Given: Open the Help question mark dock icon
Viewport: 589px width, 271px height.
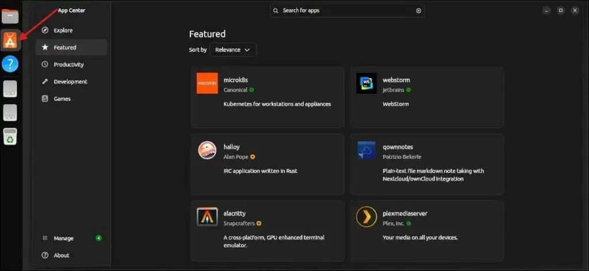Looking at the screenshot, I should coord(10,64).
